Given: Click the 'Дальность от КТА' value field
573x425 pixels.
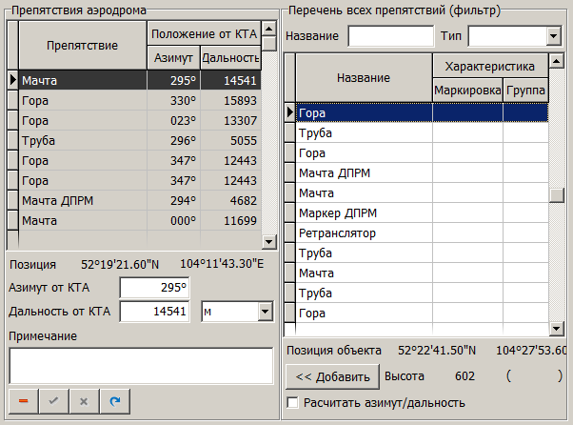Looking at the screenshot, I should (x=154, y=312).
